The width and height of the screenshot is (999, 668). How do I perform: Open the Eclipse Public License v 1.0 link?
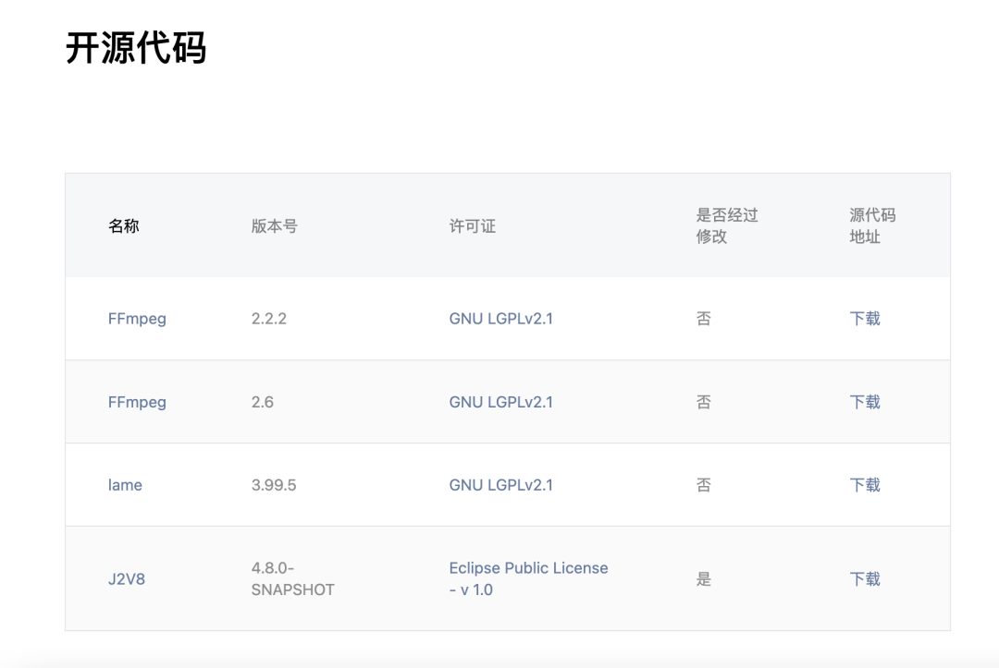528,579
